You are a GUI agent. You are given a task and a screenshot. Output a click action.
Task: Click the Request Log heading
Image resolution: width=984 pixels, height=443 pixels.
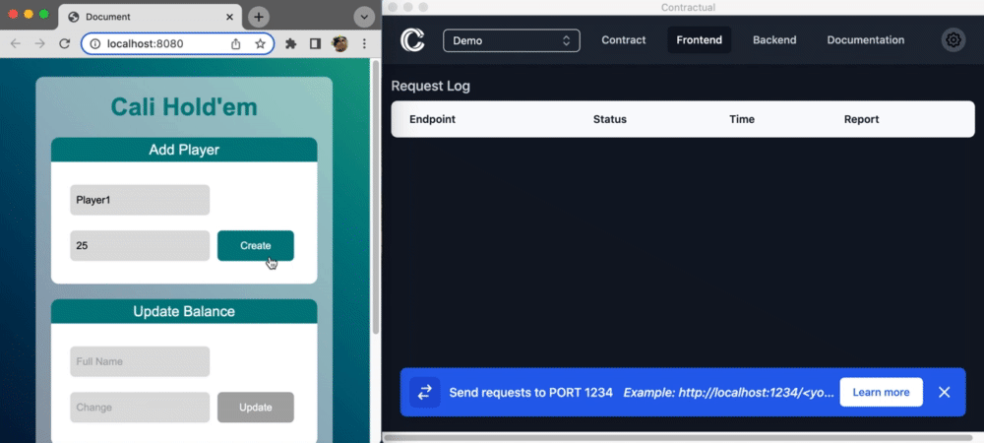coord(431,86)
